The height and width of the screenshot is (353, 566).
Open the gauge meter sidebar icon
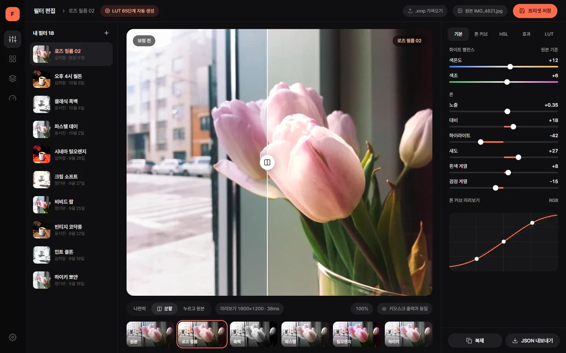click(x=13, y=98)
